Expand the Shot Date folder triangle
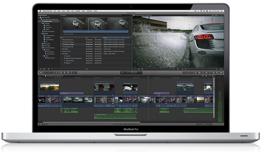 [42, 44]
